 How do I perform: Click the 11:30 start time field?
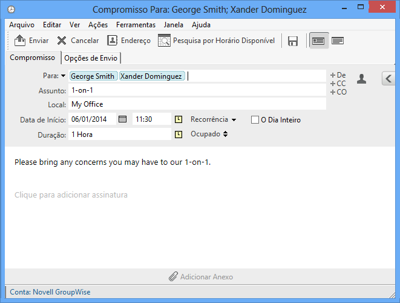coord(152,119)
